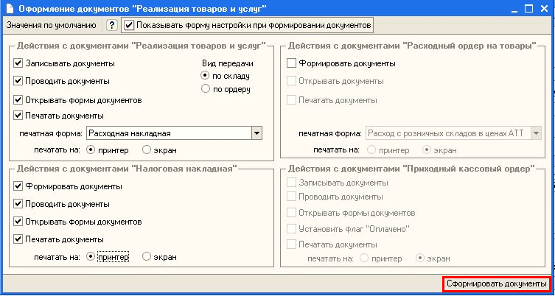
Task: Click 'Значения по умолчанию' toolbar button
Action: pos(51,25)
